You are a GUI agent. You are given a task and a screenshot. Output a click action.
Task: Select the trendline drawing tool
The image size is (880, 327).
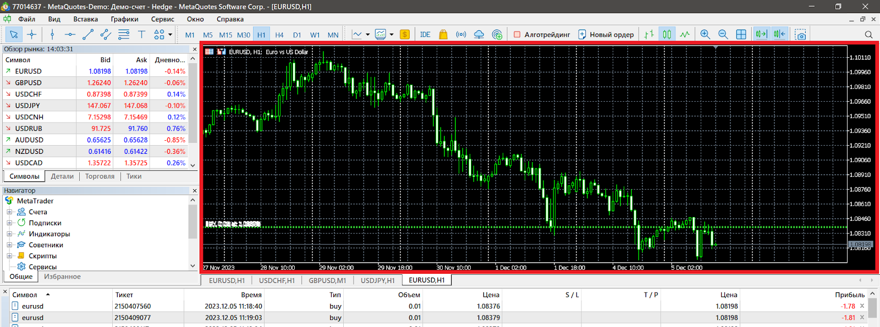tap(88, 35)
